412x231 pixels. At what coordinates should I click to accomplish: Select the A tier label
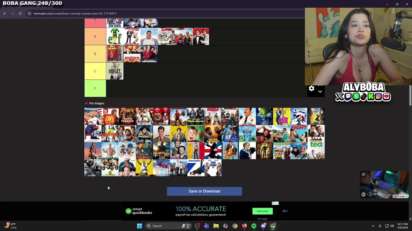coord(95,36)
